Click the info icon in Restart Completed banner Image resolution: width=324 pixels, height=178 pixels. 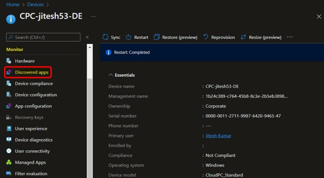(x=109, y=52)
